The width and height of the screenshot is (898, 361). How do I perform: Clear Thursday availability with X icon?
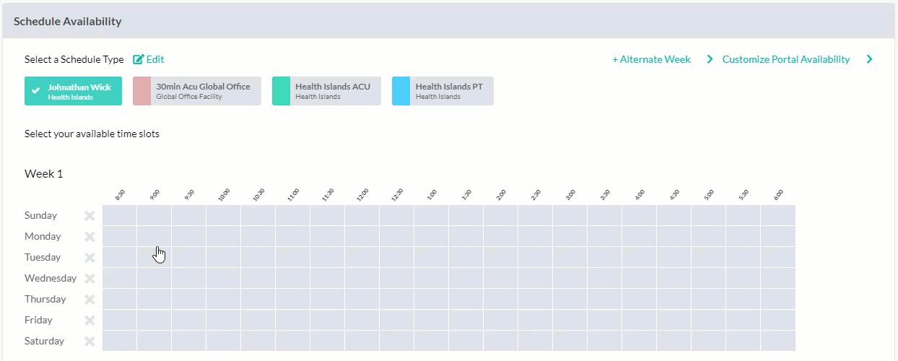[x=90, y=299]
